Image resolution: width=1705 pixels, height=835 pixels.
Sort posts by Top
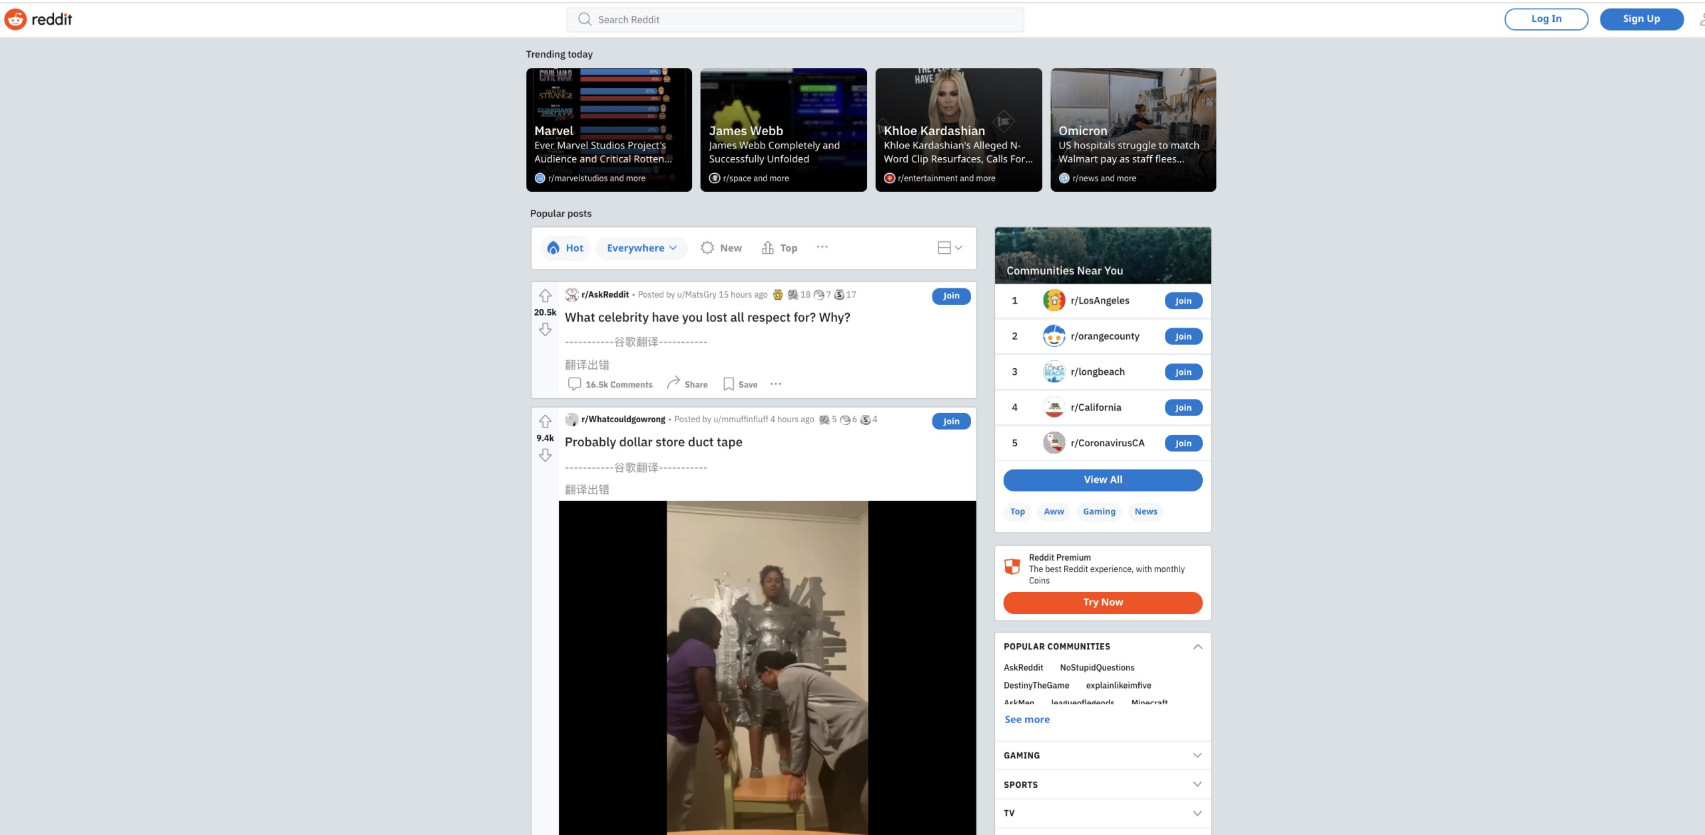coord(779,248)
